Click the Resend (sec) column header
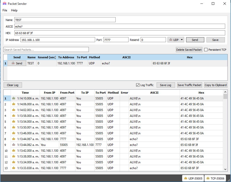Image resolution: width=231 pixels, height=182 pixels. coord(47,57)
